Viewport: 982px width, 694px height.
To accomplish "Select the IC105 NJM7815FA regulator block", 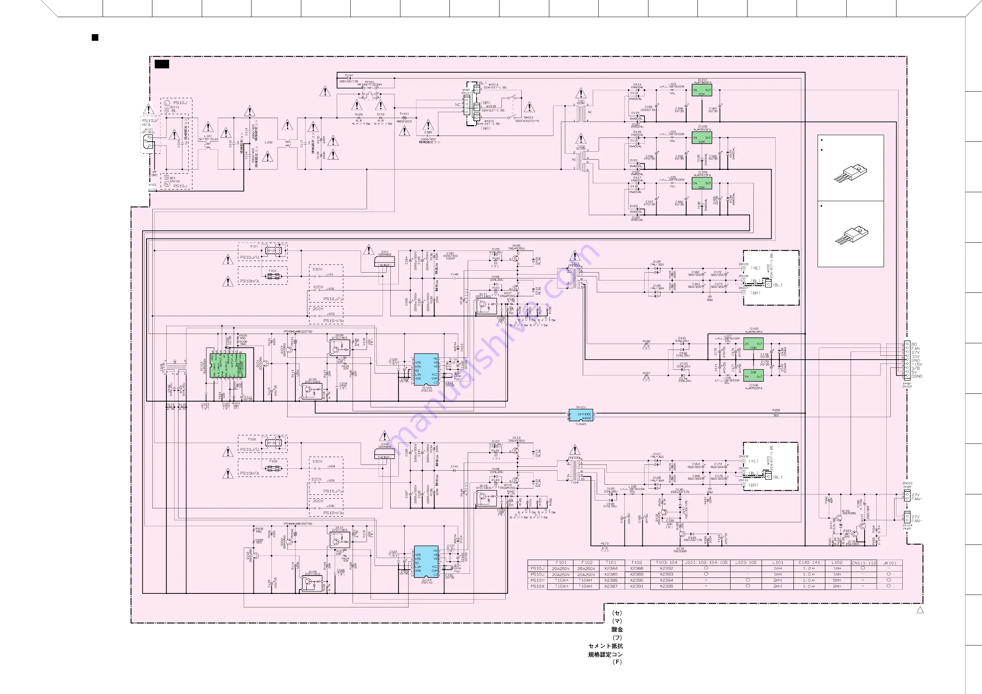I will [754, 344].
